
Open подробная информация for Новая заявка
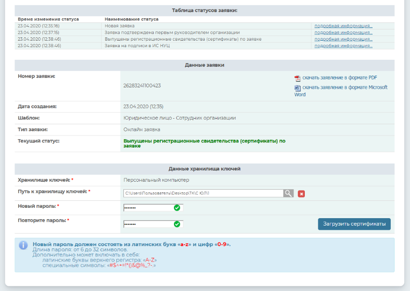(x=343, y=26)
